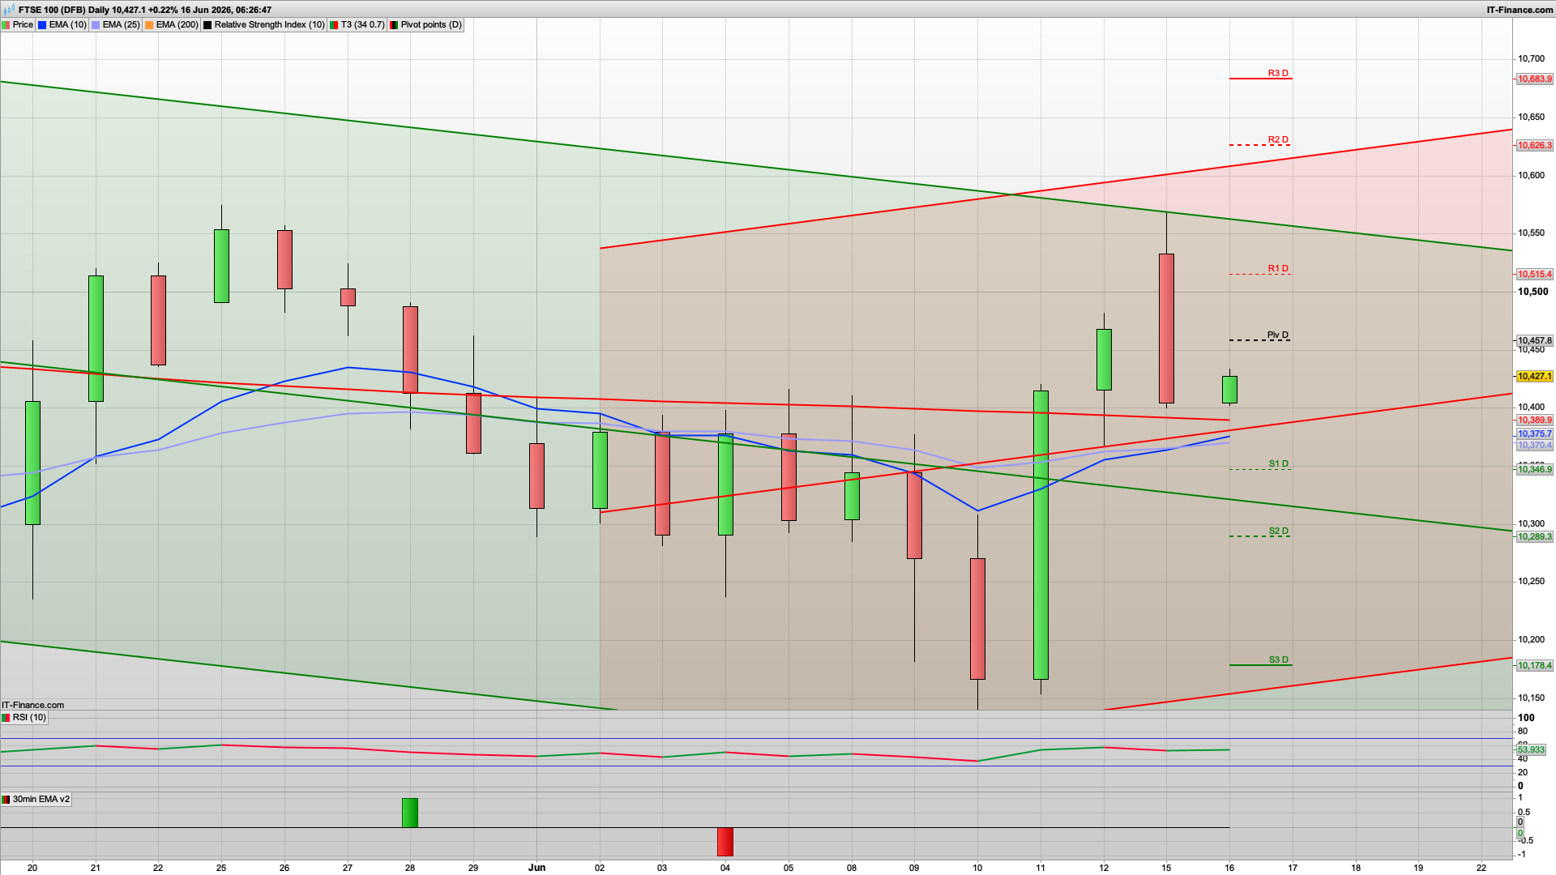
Task: Click the 20 date label on axis
Action: tap(32, 868)
